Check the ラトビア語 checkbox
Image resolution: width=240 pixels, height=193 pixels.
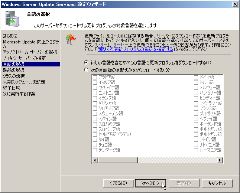click(x=196, y=140)
